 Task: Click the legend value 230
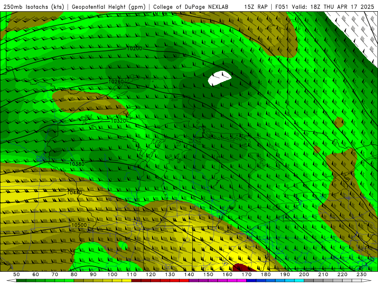(362, 275)
